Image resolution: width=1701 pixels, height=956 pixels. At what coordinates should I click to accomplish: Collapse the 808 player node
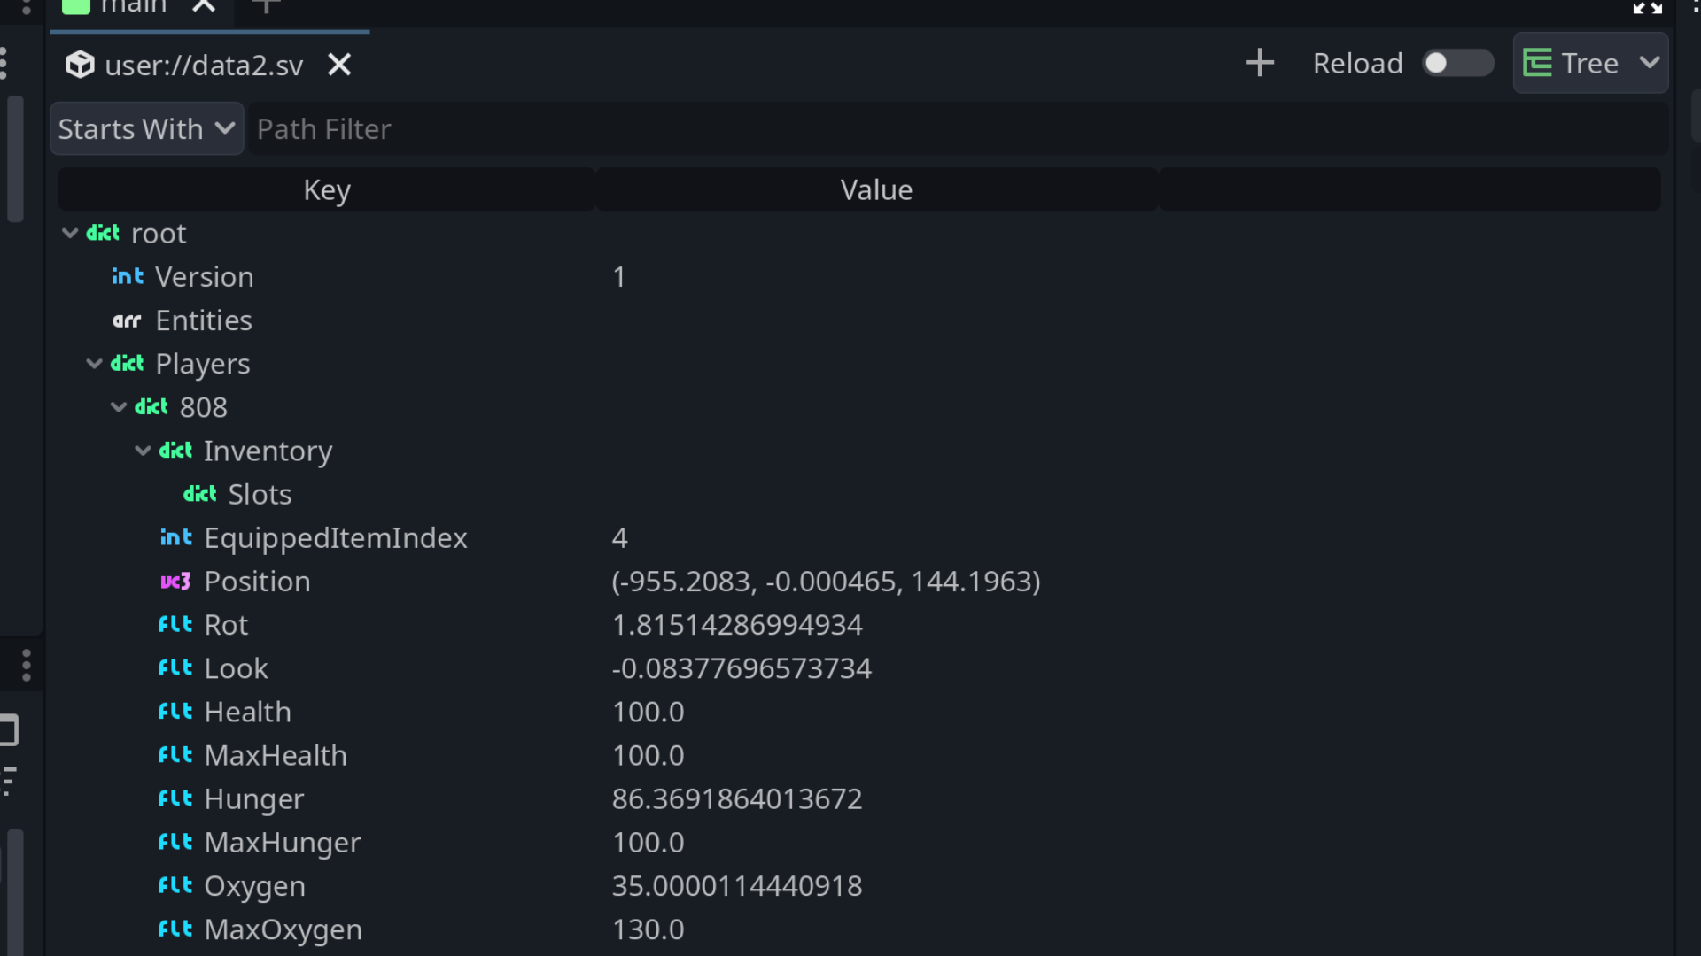click(x=119, y=407)
